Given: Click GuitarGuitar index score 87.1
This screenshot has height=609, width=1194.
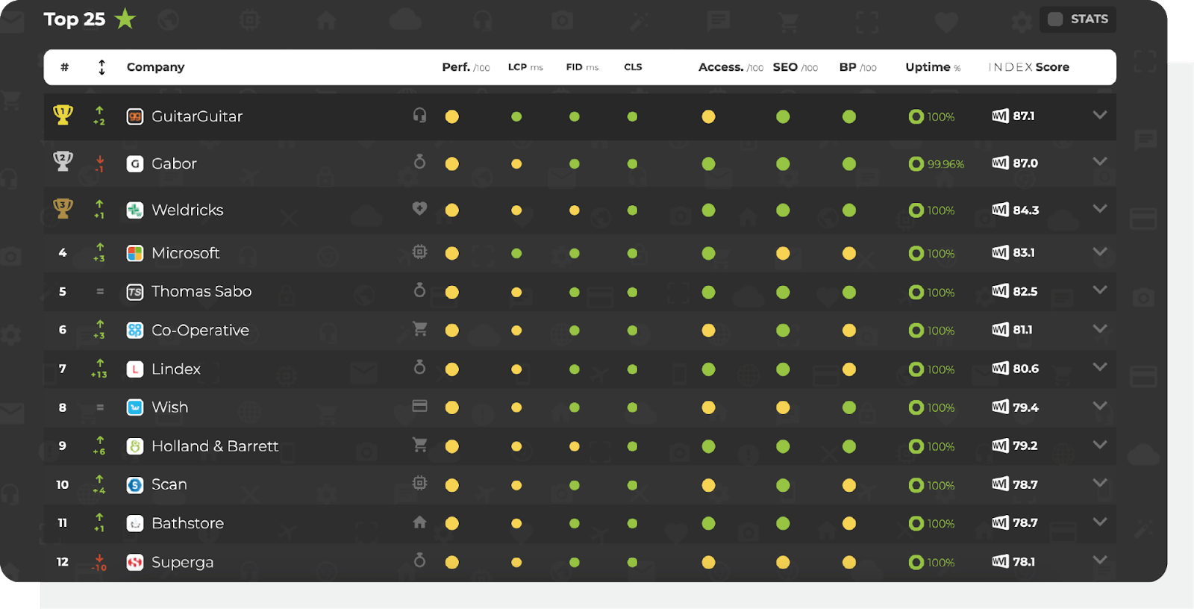Looking at the screenshot, I should click(1024, 116).
